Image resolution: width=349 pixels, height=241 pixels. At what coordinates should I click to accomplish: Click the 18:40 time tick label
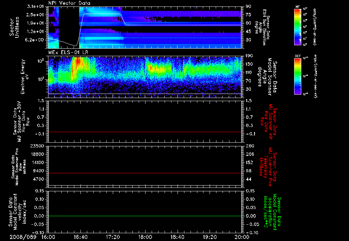[x=177, y=237]
